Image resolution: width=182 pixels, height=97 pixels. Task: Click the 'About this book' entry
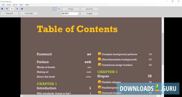pos(46,77)
